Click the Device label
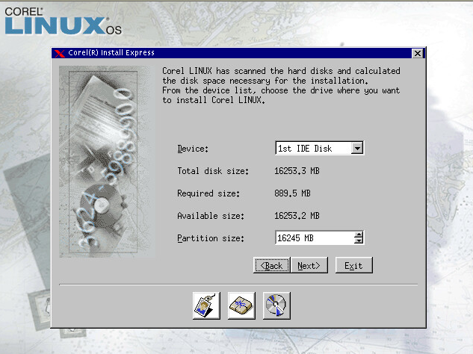The width and height of the screenshot is (473, 354). coord(193,149)
